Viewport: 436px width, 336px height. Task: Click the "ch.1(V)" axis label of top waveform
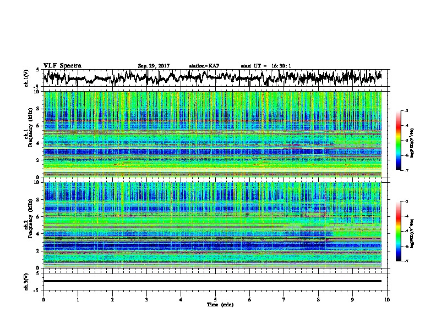coord(26,78)
